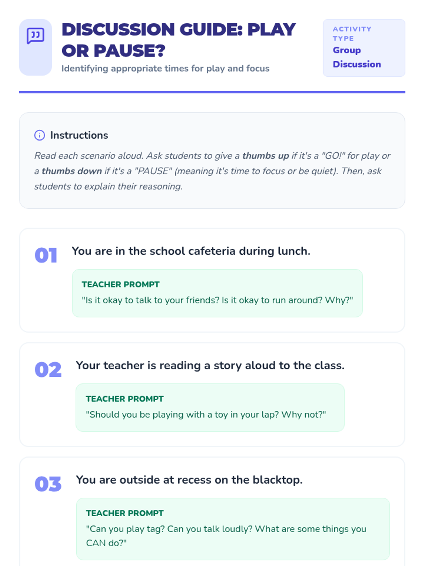Click the Activity Type label
This screenshot has height=566, width=424.
click(352, 34)
